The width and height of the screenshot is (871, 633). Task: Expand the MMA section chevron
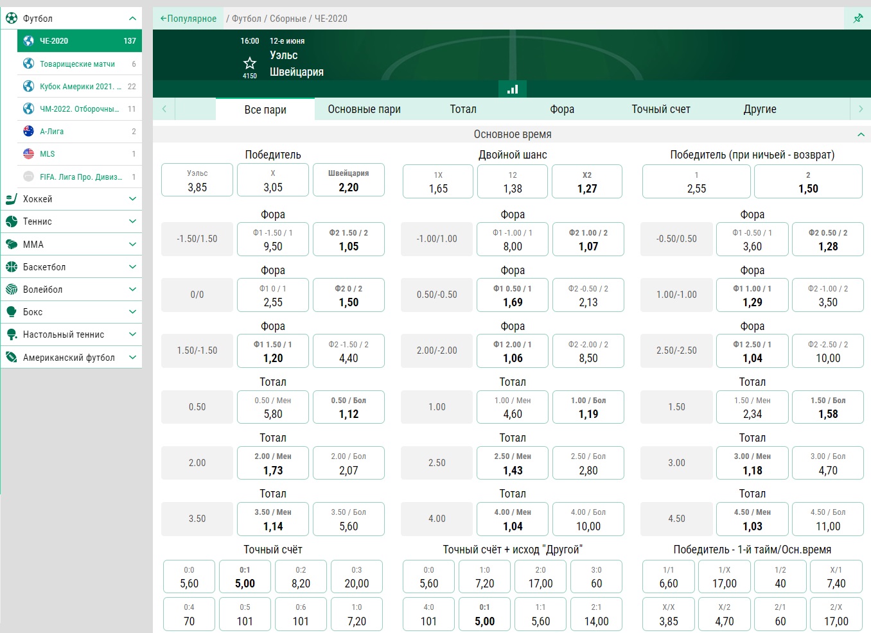(x=132, y=244)
